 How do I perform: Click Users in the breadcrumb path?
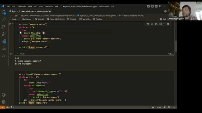point(16,16)
